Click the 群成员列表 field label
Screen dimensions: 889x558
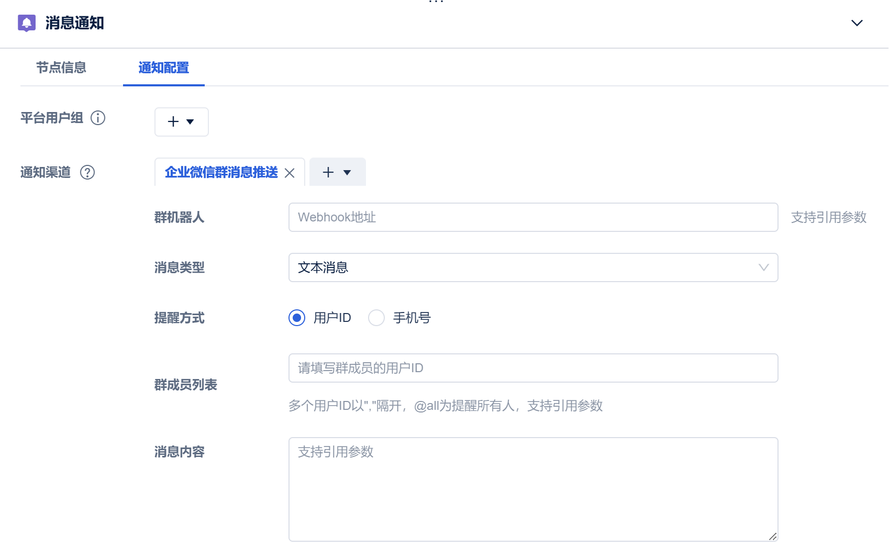tap(186, 385)
